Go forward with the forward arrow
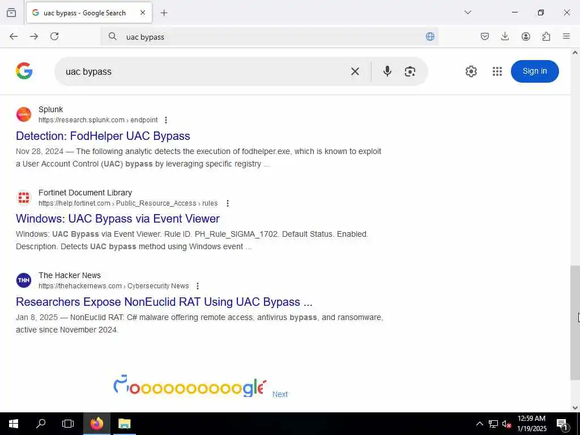The width and height of the screenshot is (580, 435). coord(34,36)
